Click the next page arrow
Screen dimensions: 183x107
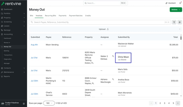[x=178, y=103]
